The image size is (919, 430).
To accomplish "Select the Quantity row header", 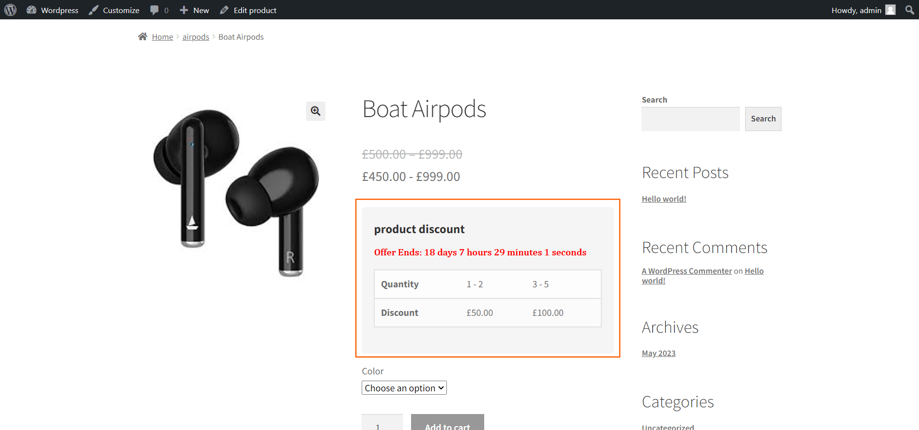I will (x=400, y=284).
